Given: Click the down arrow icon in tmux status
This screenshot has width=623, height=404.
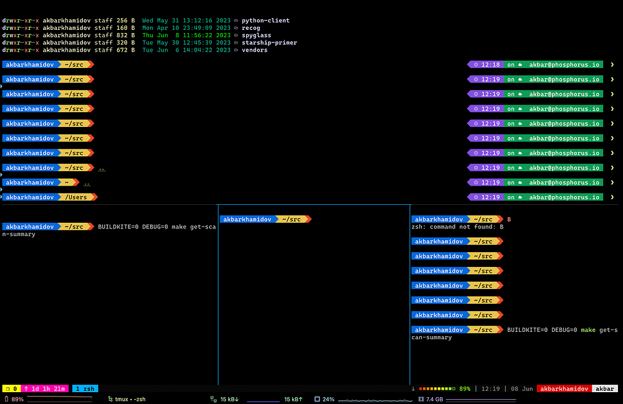Looking at the screenshot, I should [x=413, y=389].
